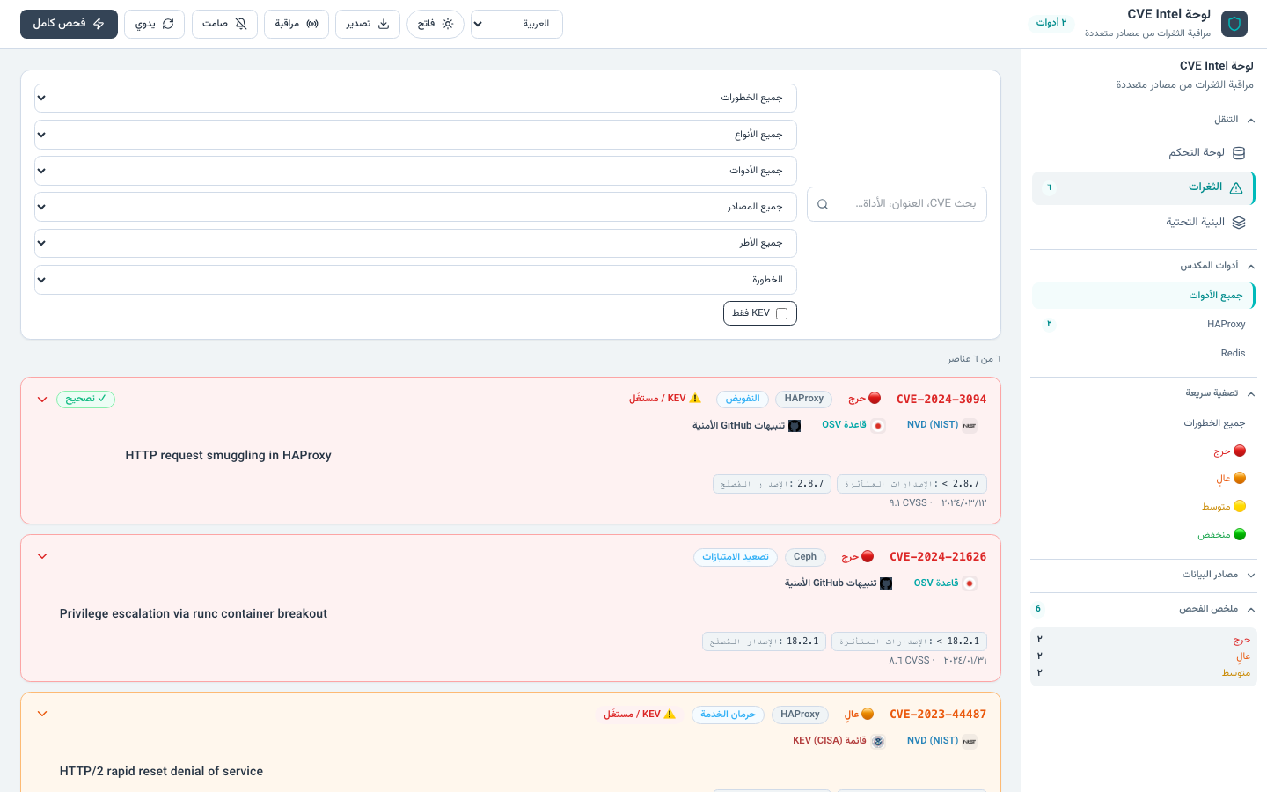Image resolution: width=1267 pixels, height=792 pixels.
Task: Toggle صامت silent notifications button
Action: (224, 24)
